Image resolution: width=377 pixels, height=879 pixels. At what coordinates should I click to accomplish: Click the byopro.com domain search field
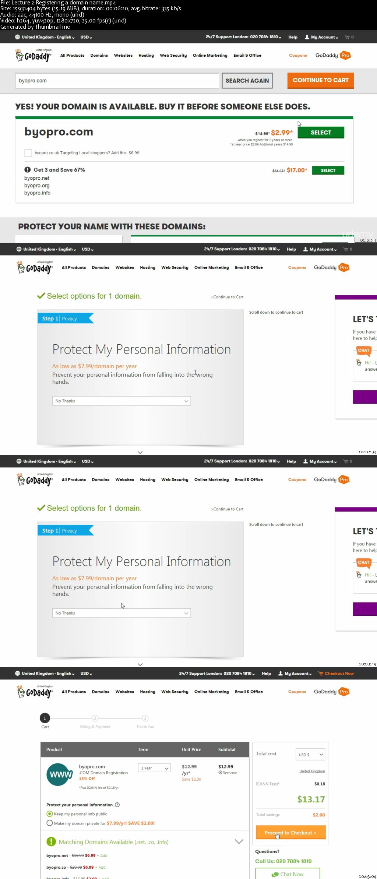pyautogui.click(x=117, y=81)
